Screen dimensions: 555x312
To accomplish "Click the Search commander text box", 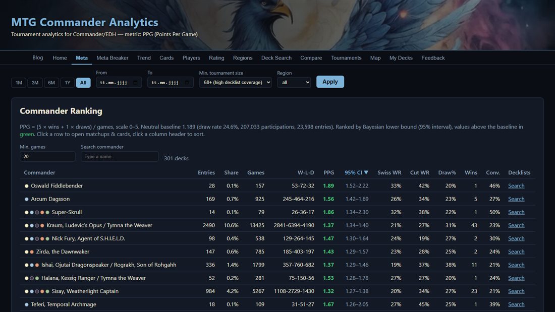I will coord(120,156).
